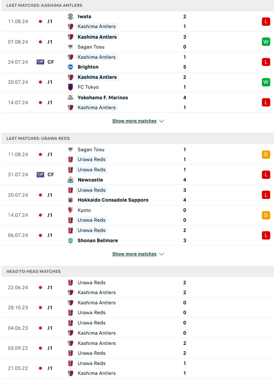Click the red L badge for the Newcastle match
274x379 pixels.
266,175
